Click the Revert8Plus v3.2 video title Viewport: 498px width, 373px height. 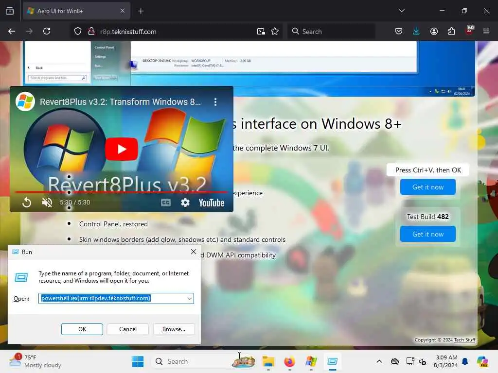[120, 102]
